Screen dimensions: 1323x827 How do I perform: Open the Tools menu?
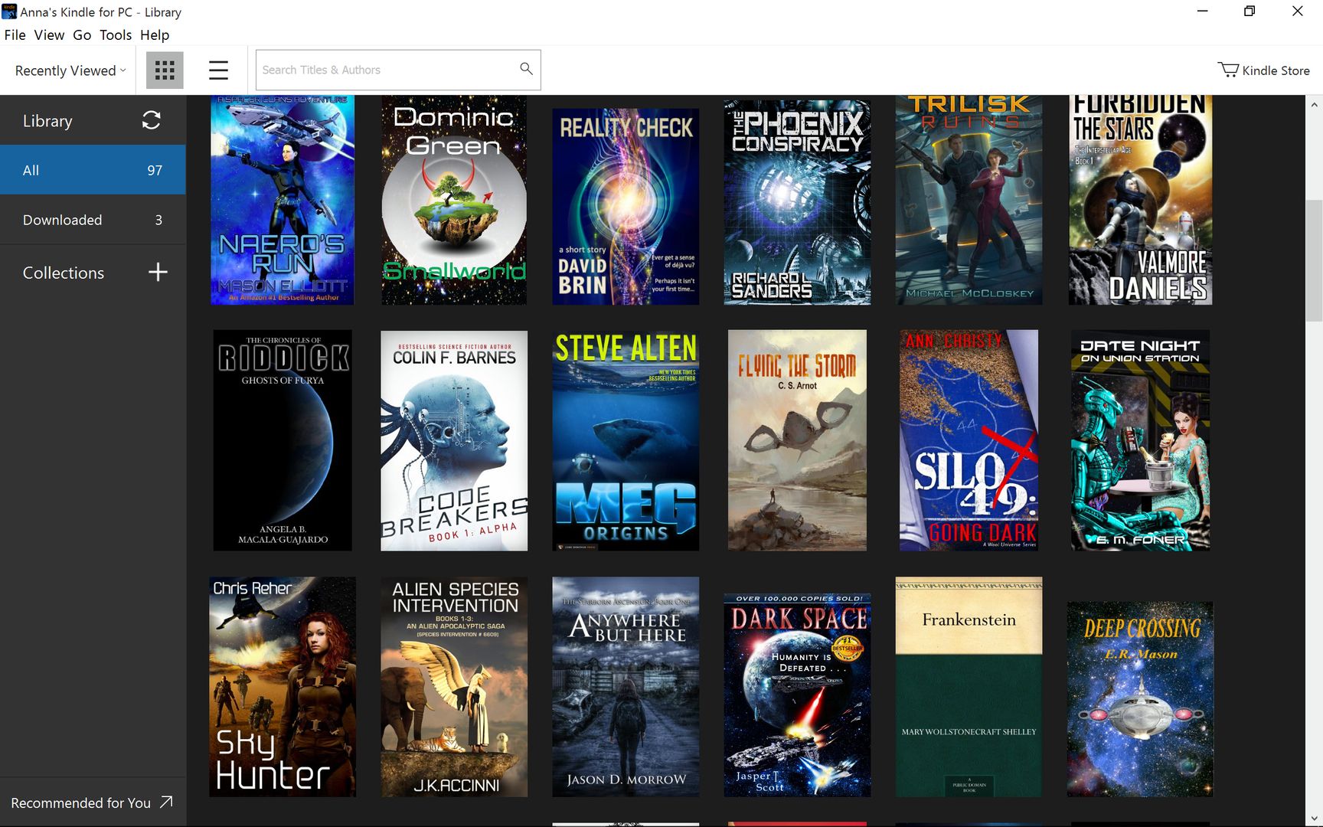tap(116, 34)
